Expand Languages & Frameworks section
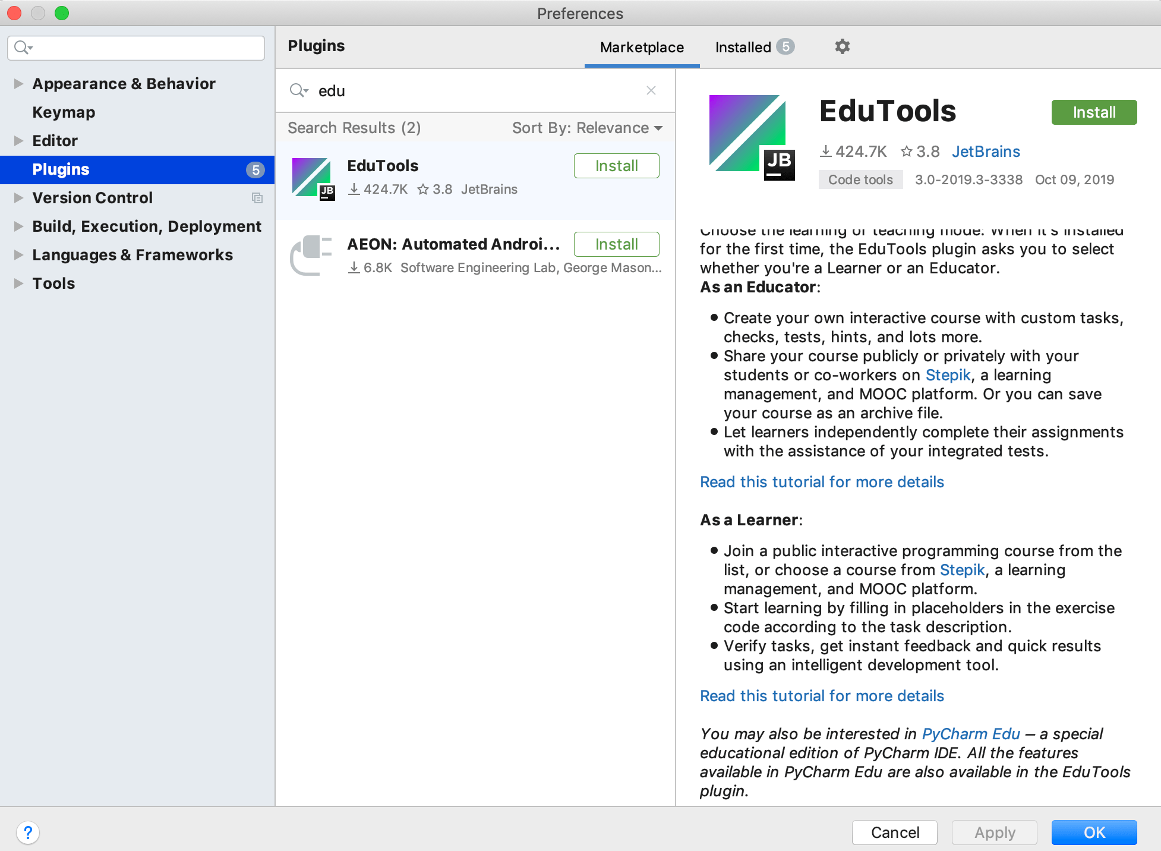Viewport: 1161px width, 851px height. click(18, 255)
